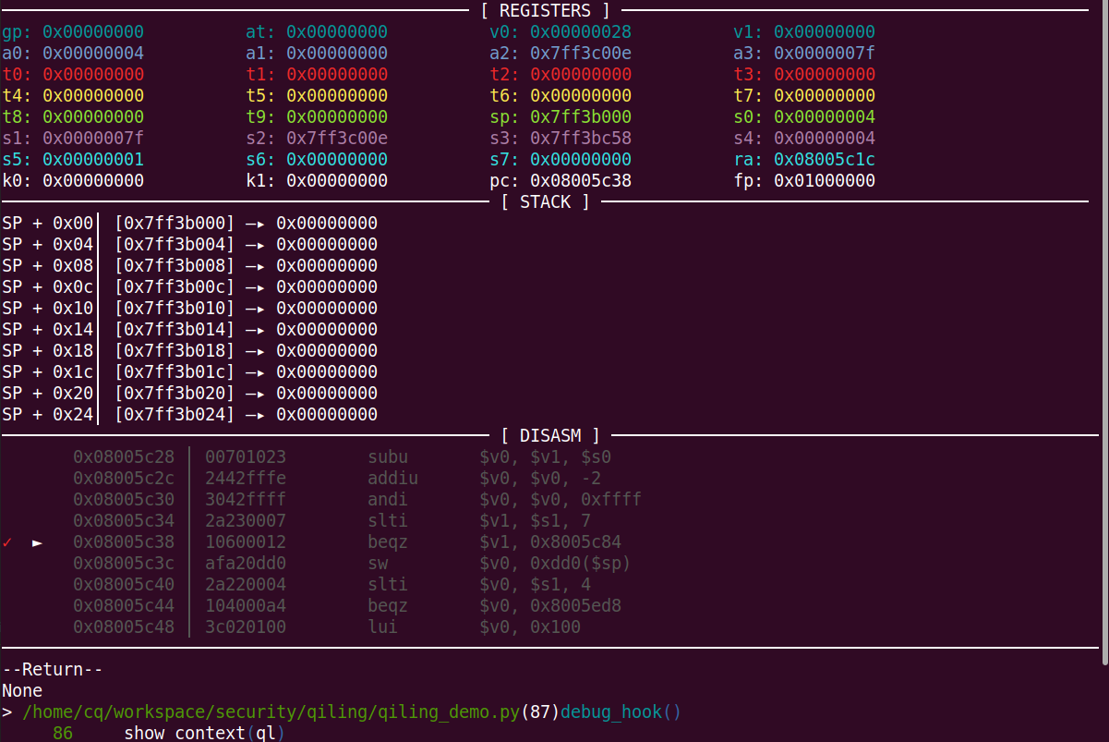The height and width of the screenshot is (742, 1109).
Task: Click the DISASM section header
Action: point(550,435)
